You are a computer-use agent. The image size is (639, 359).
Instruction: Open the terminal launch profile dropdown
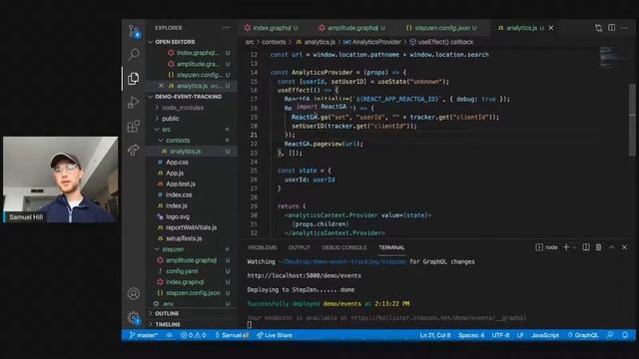(x=574, y=247)
